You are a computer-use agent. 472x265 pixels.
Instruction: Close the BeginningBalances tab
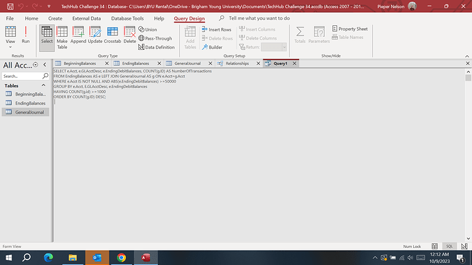tap(107, 64)
